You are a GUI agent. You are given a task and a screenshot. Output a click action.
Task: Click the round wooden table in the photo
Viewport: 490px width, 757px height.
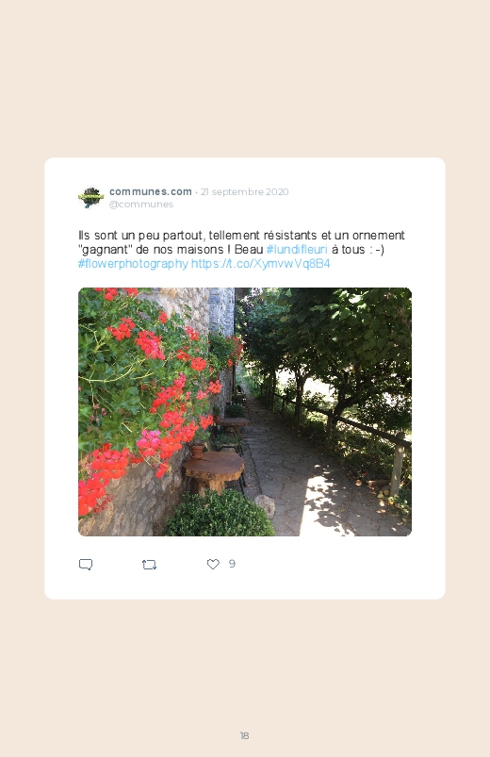coord(213,470)
